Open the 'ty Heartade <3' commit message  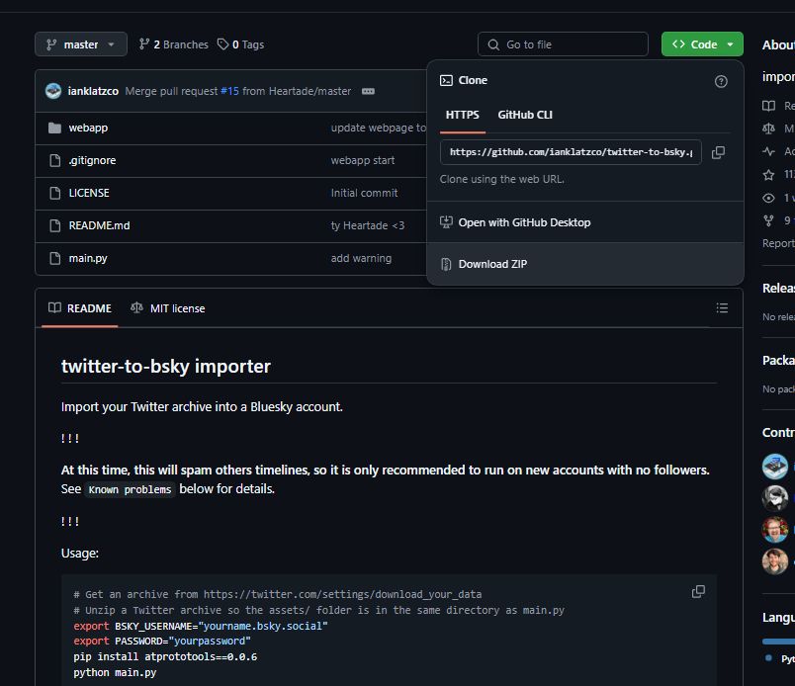[x=368, y=225]
